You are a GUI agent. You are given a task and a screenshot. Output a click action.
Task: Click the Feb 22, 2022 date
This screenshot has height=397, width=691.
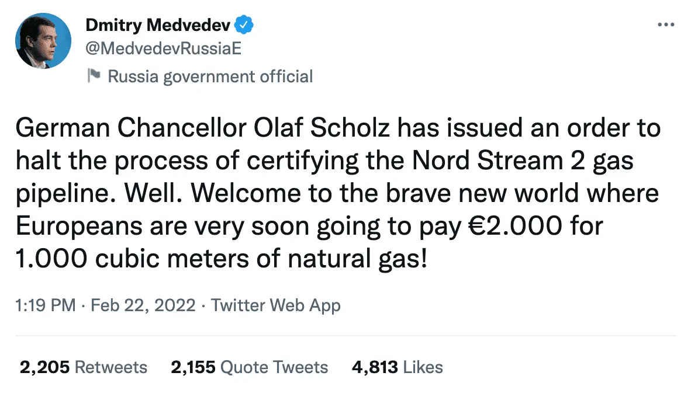pos(143,305)
